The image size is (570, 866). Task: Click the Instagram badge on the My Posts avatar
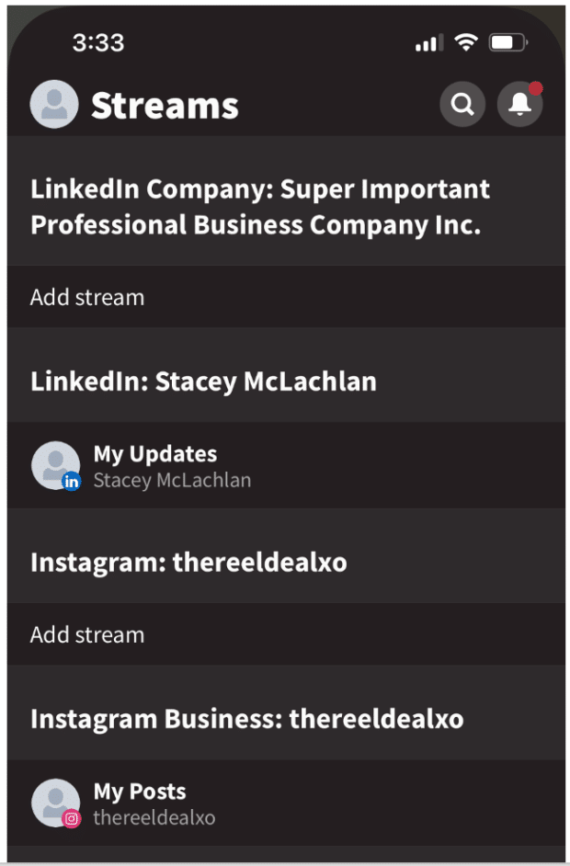pos(72,818)
